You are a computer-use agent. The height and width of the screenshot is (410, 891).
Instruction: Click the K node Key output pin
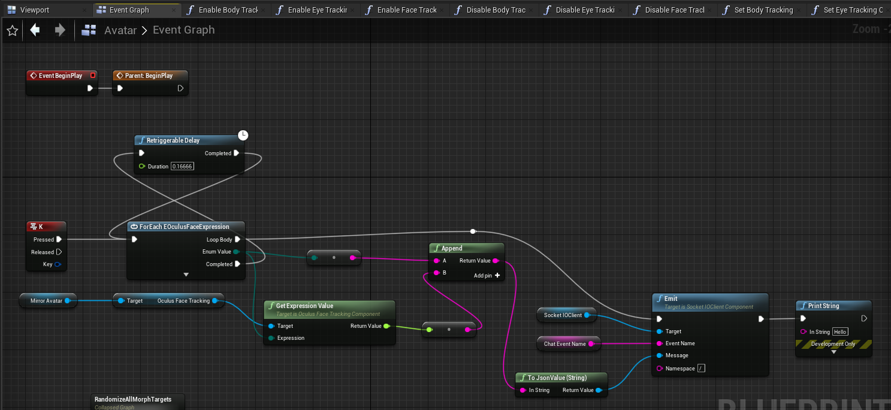coord(58,264)
